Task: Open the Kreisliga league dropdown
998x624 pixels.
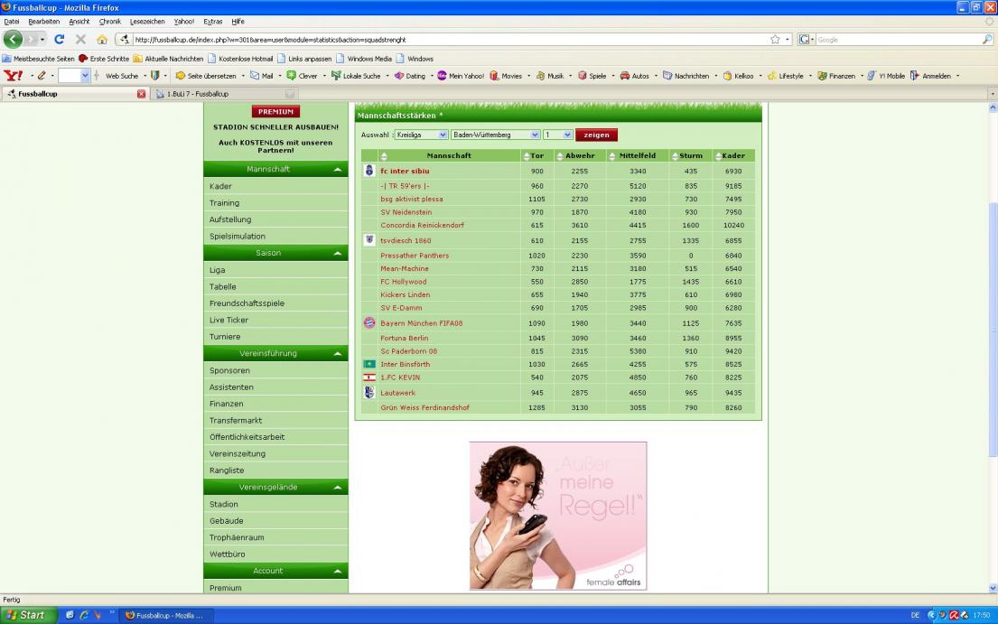Action: [x=420, y=135]
